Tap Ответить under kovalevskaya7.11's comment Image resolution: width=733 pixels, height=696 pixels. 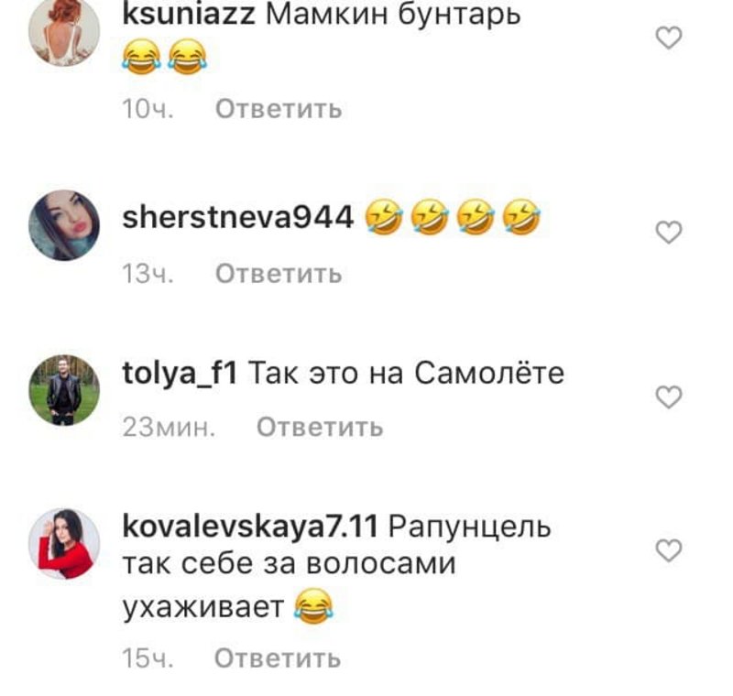(x=278, y=658)
